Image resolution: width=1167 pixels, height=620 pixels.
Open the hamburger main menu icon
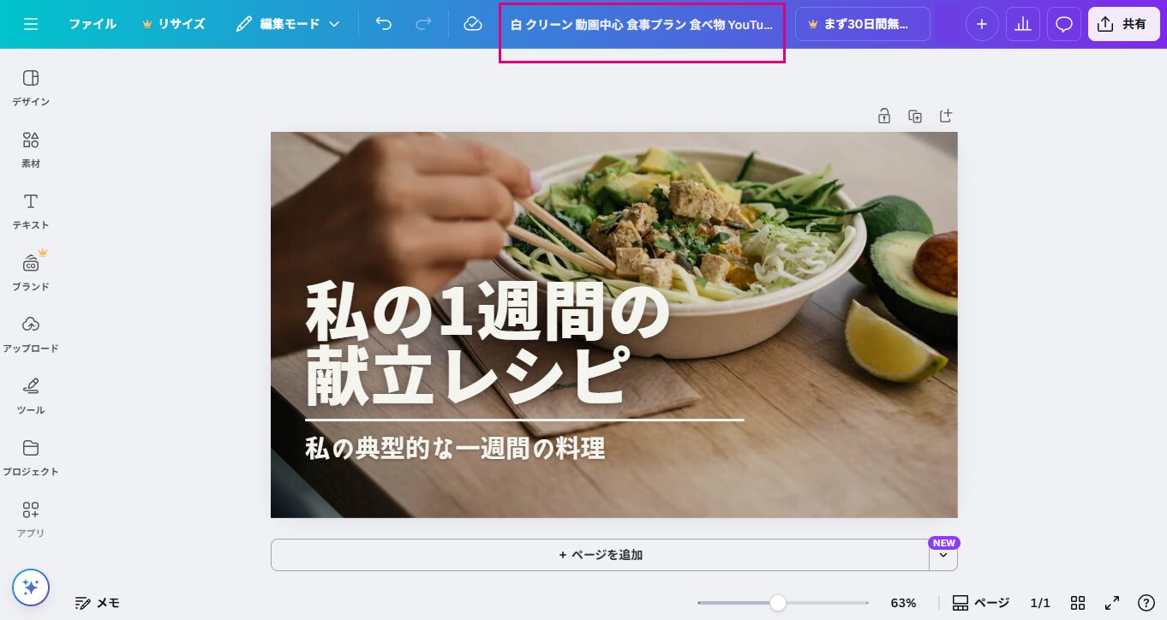pyautogui.click(x=31, y=24)
